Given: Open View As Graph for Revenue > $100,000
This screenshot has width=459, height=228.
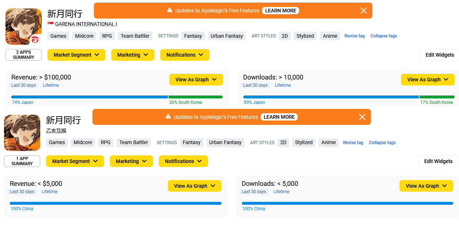Looking at the screenshot, I should pos(196,80).
